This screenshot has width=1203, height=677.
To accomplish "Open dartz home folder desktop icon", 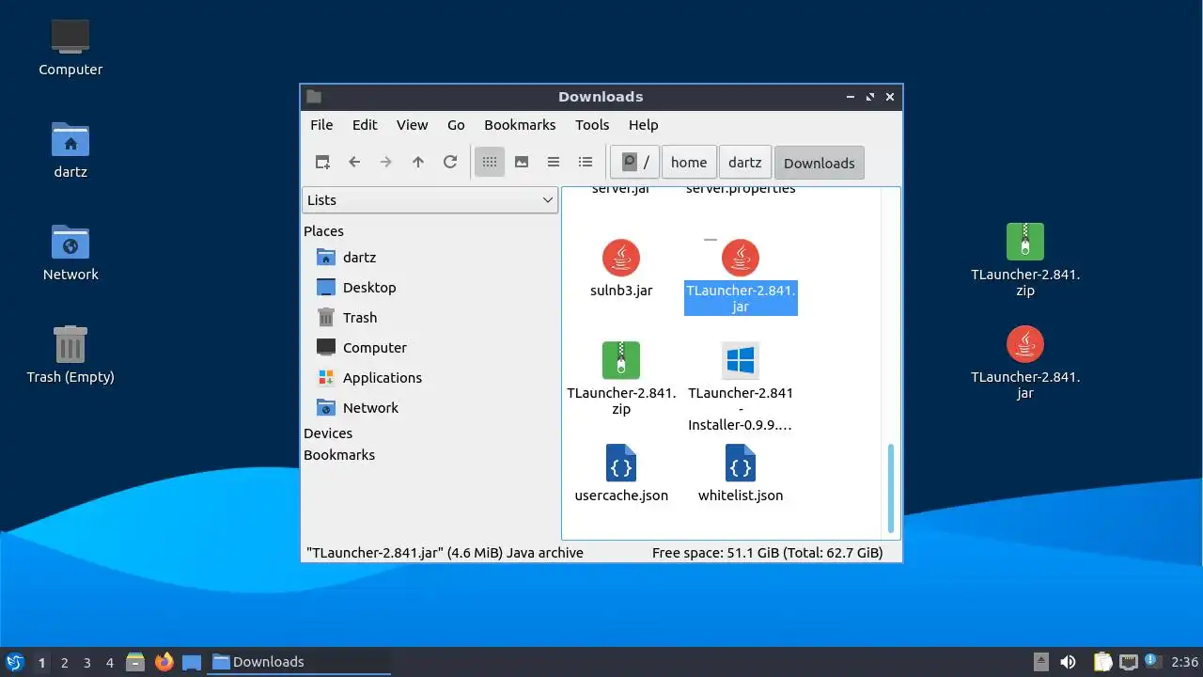I will [x=70, y=150].
